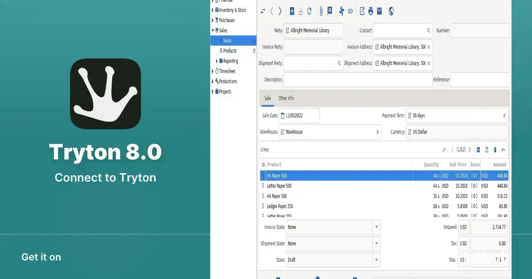Open the calendar icon next to Sale Date
The height and width of the screenshot is (279, 532).
pyautogui.click(x=282, y=116)
